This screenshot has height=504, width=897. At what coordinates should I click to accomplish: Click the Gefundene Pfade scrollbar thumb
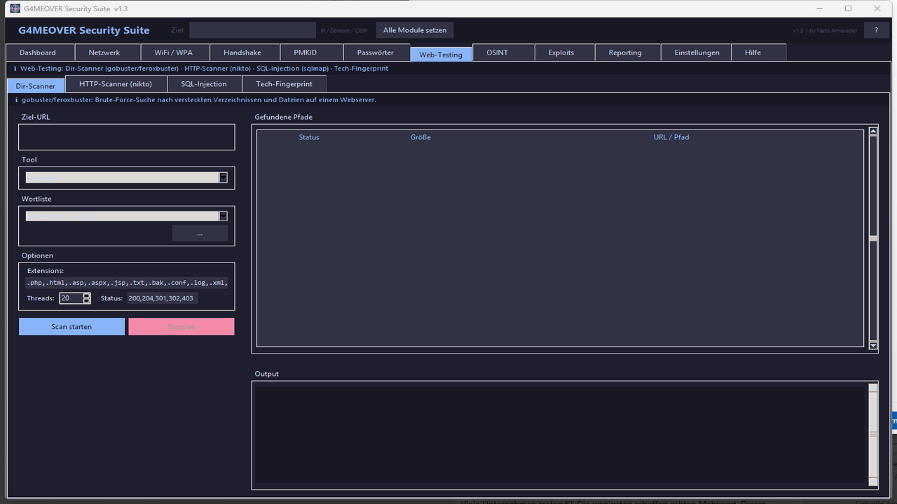(873, 239)
